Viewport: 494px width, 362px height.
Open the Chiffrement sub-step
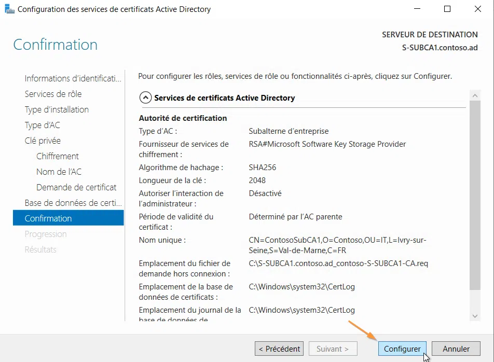58,156
